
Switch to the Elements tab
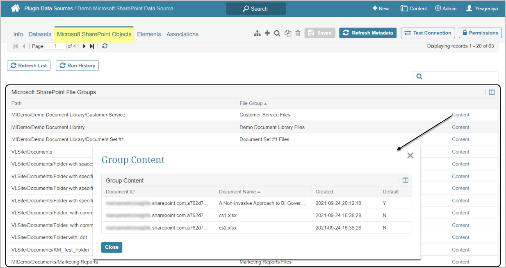tap(149, 34)
